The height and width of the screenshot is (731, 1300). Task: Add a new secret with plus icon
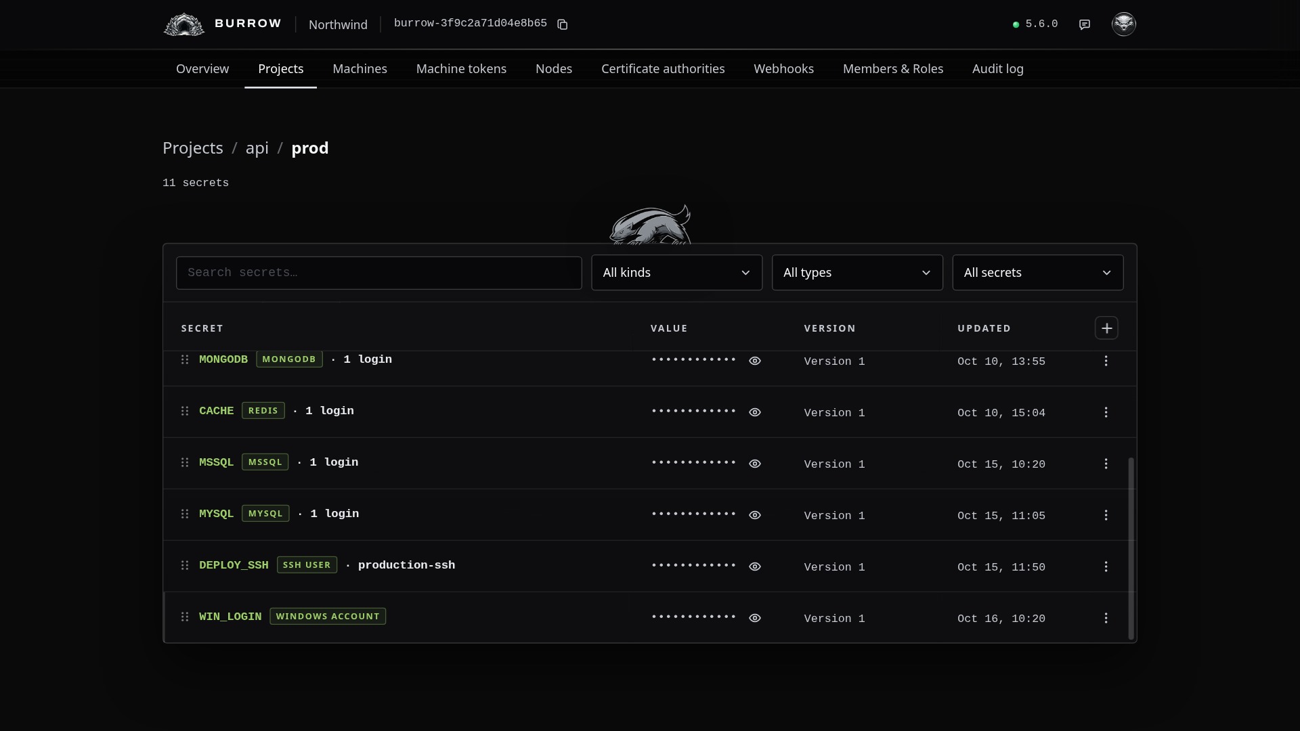click(x=1106, y=328)
